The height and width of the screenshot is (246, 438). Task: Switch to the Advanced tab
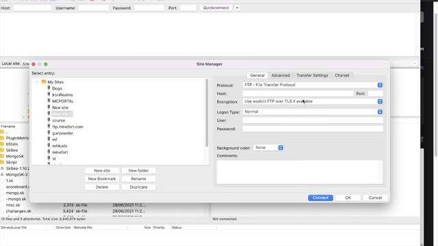click(x=281, y=75)
